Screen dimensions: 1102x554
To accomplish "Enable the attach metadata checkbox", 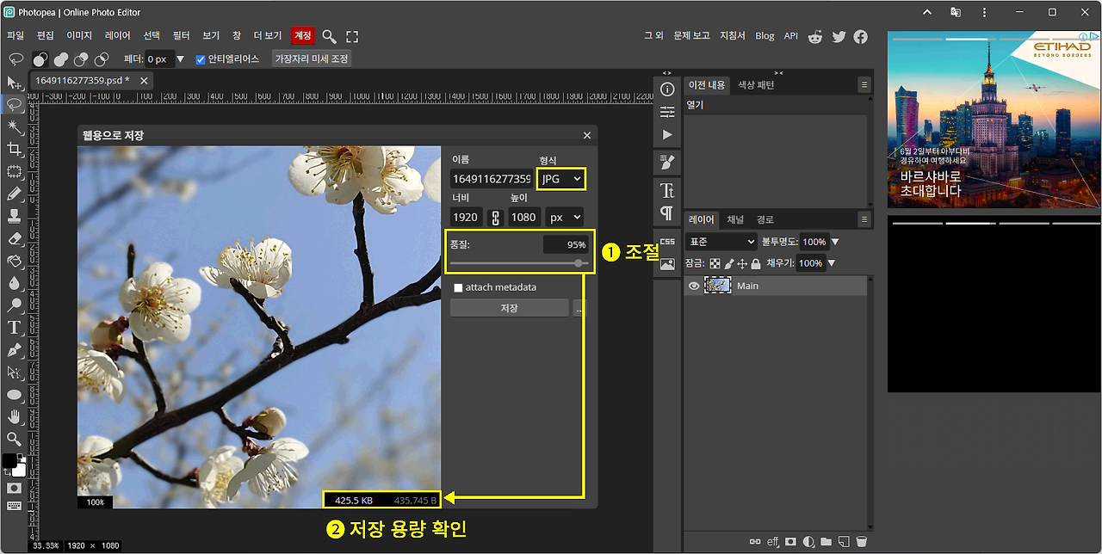I will 459,287.
